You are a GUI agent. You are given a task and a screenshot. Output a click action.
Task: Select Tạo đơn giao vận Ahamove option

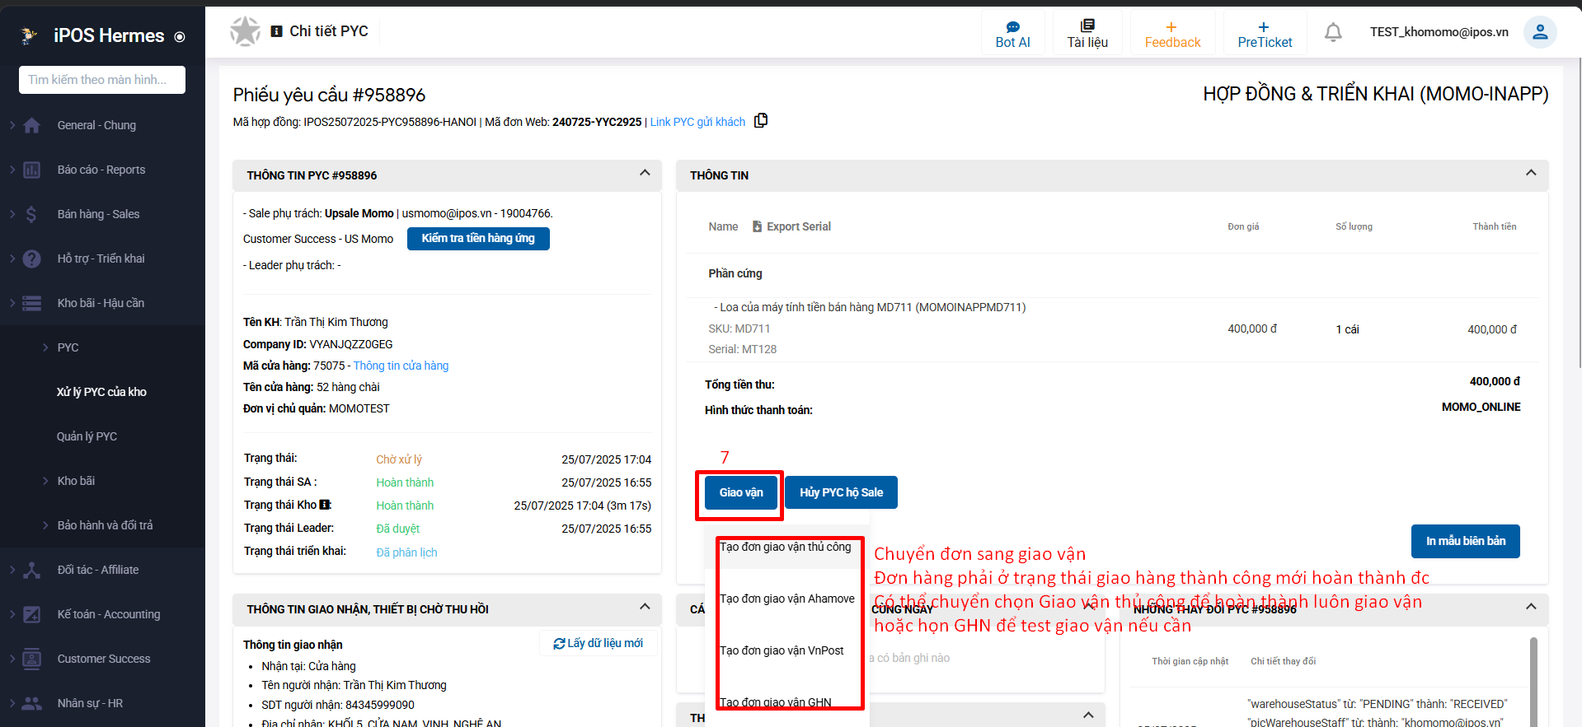[x=786, y=599]
